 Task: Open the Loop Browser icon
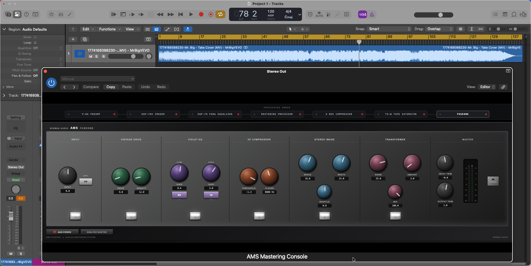tap(514, 14)
